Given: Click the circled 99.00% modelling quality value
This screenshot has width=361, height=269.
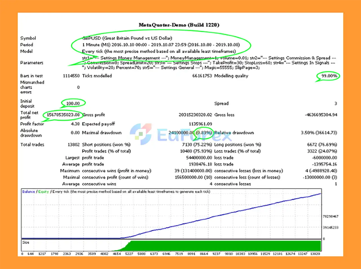Looking at the screenshot, I should (x=329, y=76).
